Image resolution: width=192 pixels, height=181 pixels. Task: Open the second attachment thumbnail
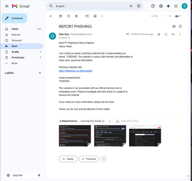(110, 136)
